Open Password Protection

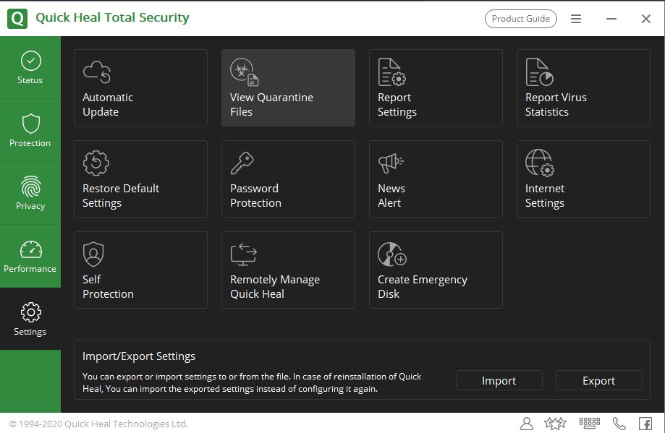point(288,179)
